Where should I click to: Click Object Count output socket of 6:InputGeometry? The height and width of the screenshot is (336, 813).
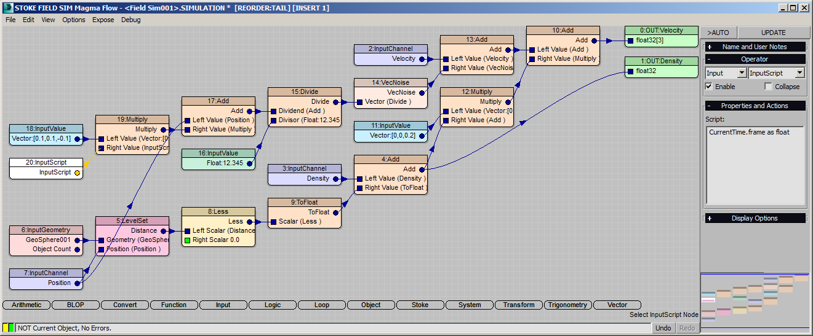(77, 249)
